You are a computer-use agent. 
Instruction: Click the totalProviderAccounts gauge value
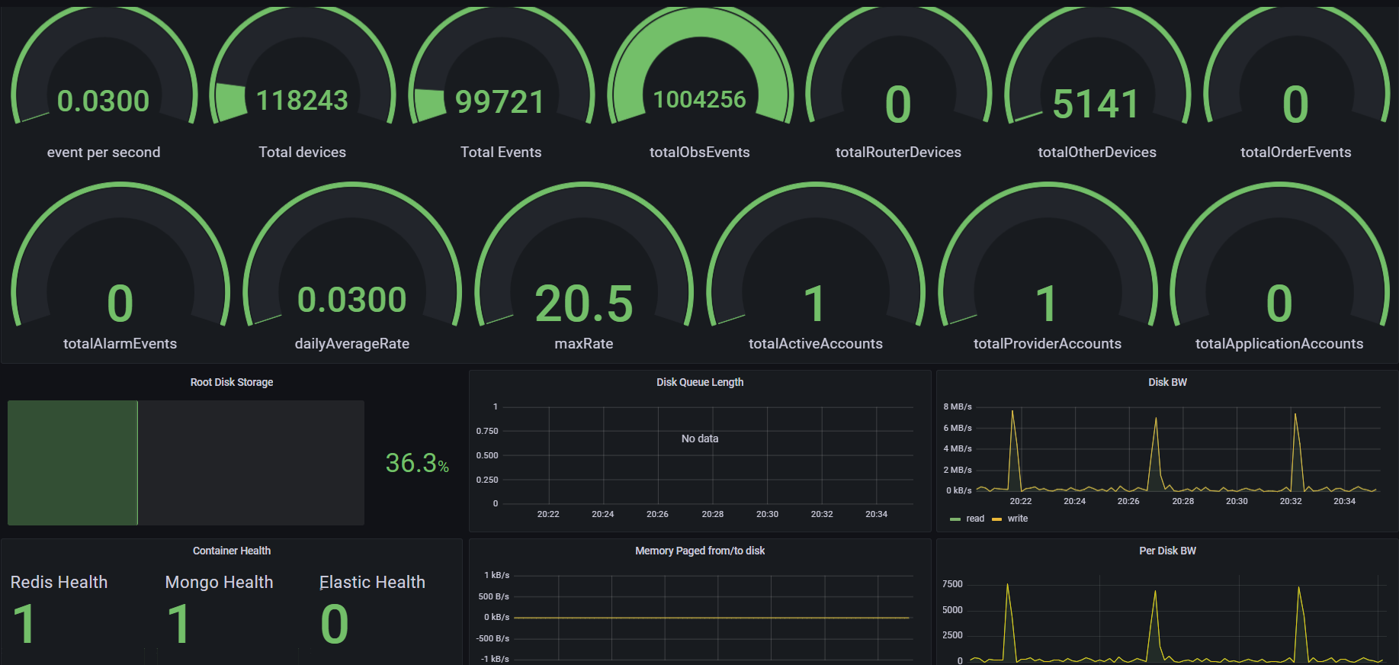(x=1047, y=304)
